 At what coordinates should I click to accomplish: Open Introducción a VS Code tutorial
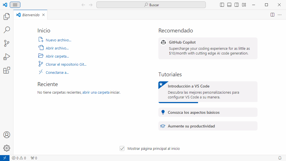click(x=208, y=92)
